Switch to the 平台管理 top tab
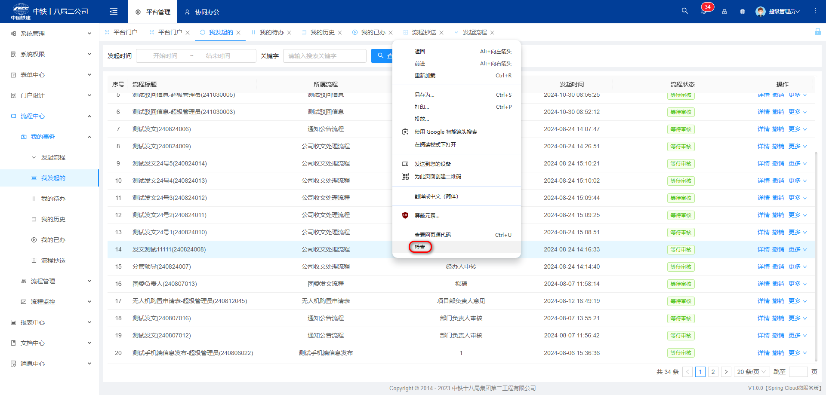Screen dimensions: 826x395 point(153,12)
